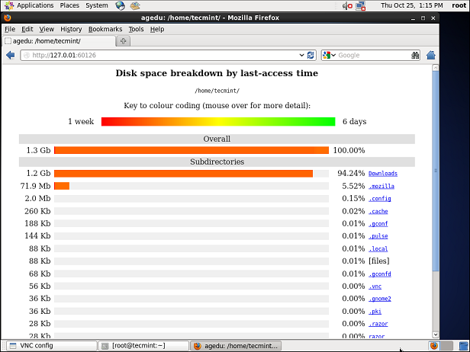Click the .mozilla 71.9 Mb usage bar
The image size is (470, 352).
(62, 186)
